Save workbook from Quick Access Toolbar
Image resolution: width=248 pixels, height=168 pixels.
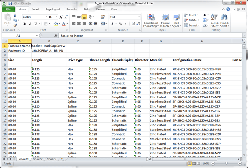(x=10, y=3)
